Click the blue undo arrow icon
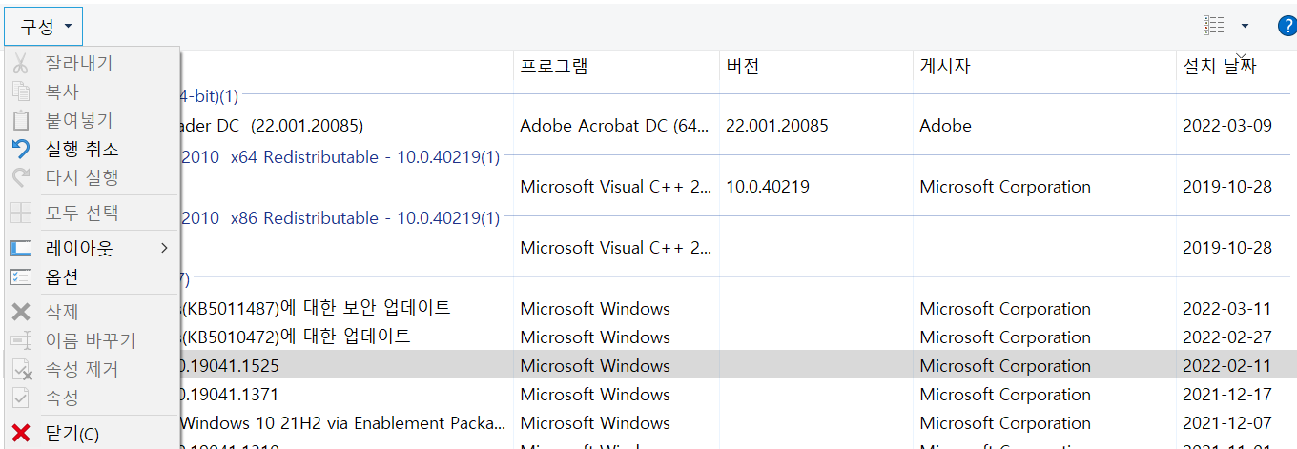Viewport: 1297px width, 449px height. tap(21, 150)
